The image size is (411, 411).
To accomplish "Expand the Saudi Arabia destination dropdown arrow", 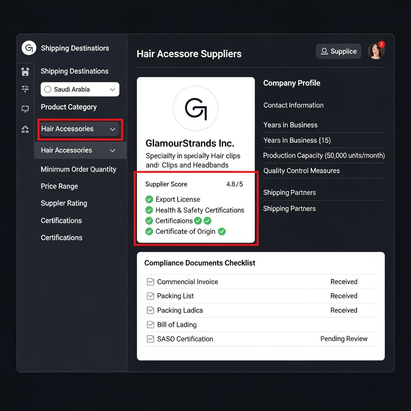I will (x=112, y=90).
